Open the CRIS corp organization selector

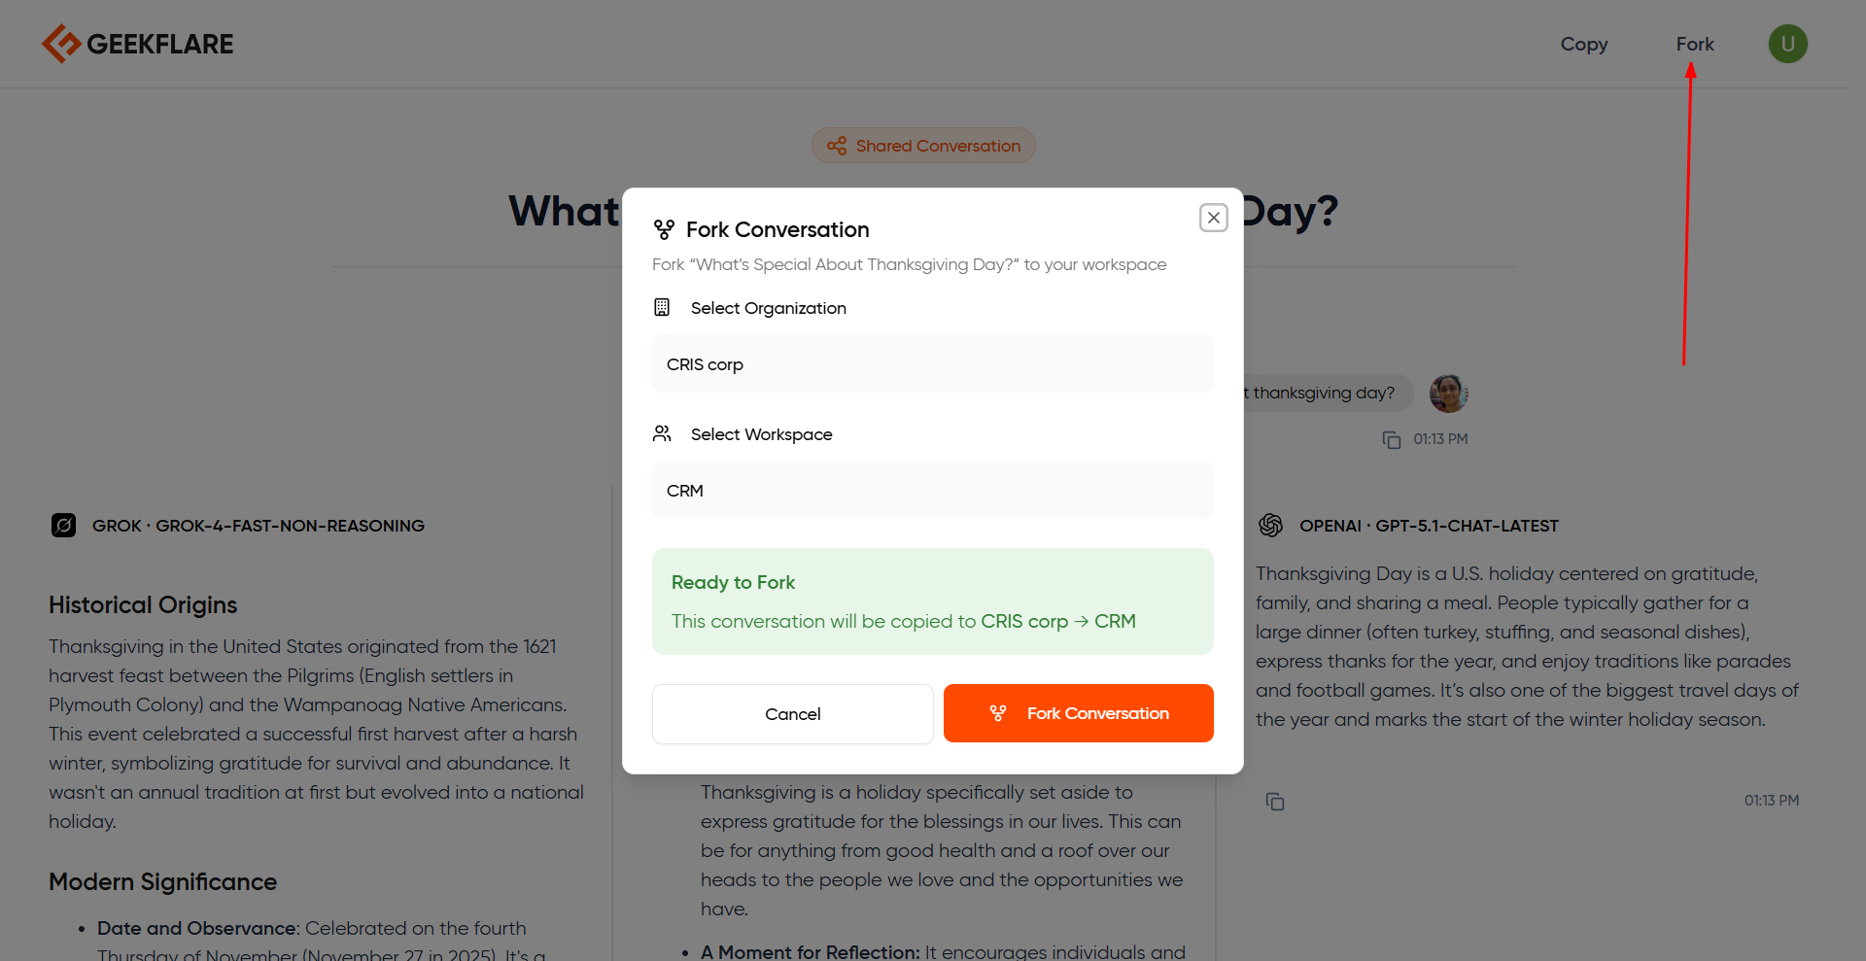[x=932, y=363]
